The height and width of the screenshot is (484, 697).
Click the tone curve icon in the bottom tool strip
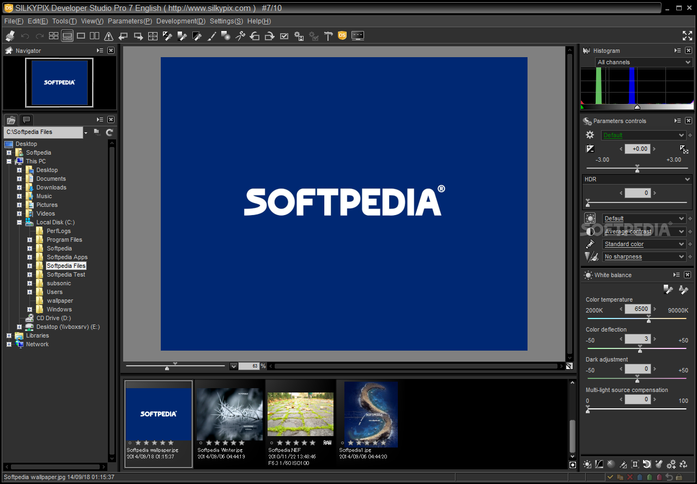[x=599, y=464]
